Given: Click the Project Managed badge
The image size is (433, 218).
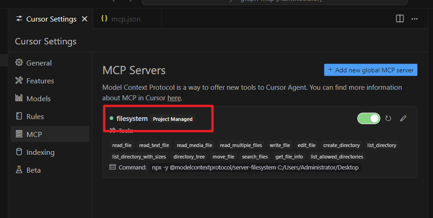Looking at the screenshot, I should tap(172, 119).
